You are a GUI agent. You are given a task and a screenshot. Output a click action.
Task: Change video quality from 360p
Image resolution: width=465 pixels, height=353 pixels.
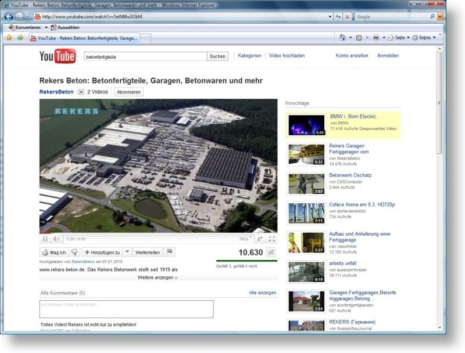(245, 239)
